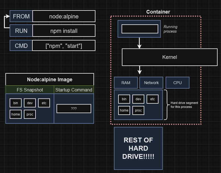Click the Startup Command column header
Screen dimensions: 221x173
coord(74,90)
